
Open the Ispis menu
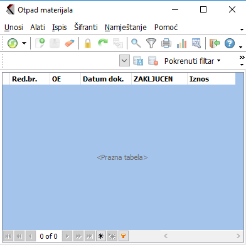pyautogui.click(x=60, y=28)
